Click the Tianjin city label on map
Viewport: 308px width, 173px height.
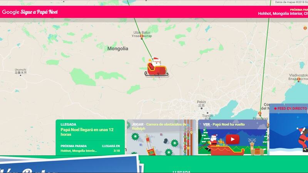[207, 115]
